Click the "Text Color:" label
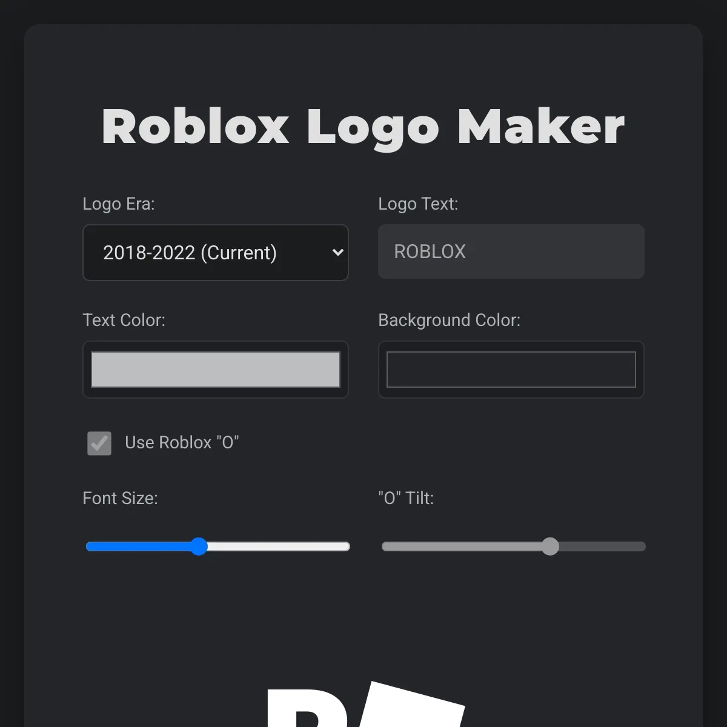Viewport: 727px width, 727px height. point(124,320)
